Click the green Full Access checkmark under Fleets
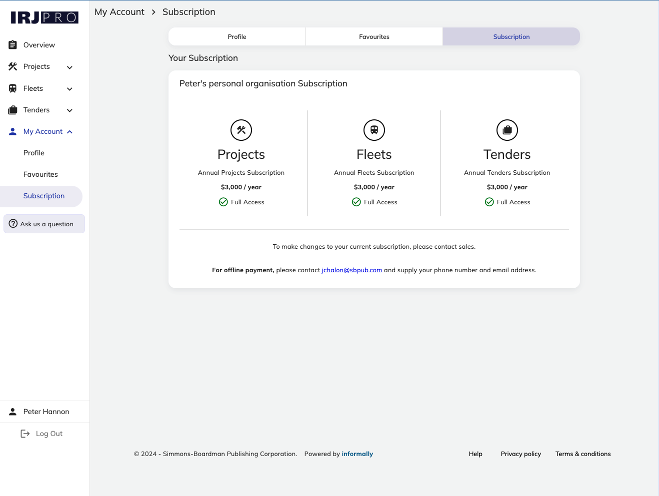The width and height of the screenshot is (659, 496). [x=356, y=202]
